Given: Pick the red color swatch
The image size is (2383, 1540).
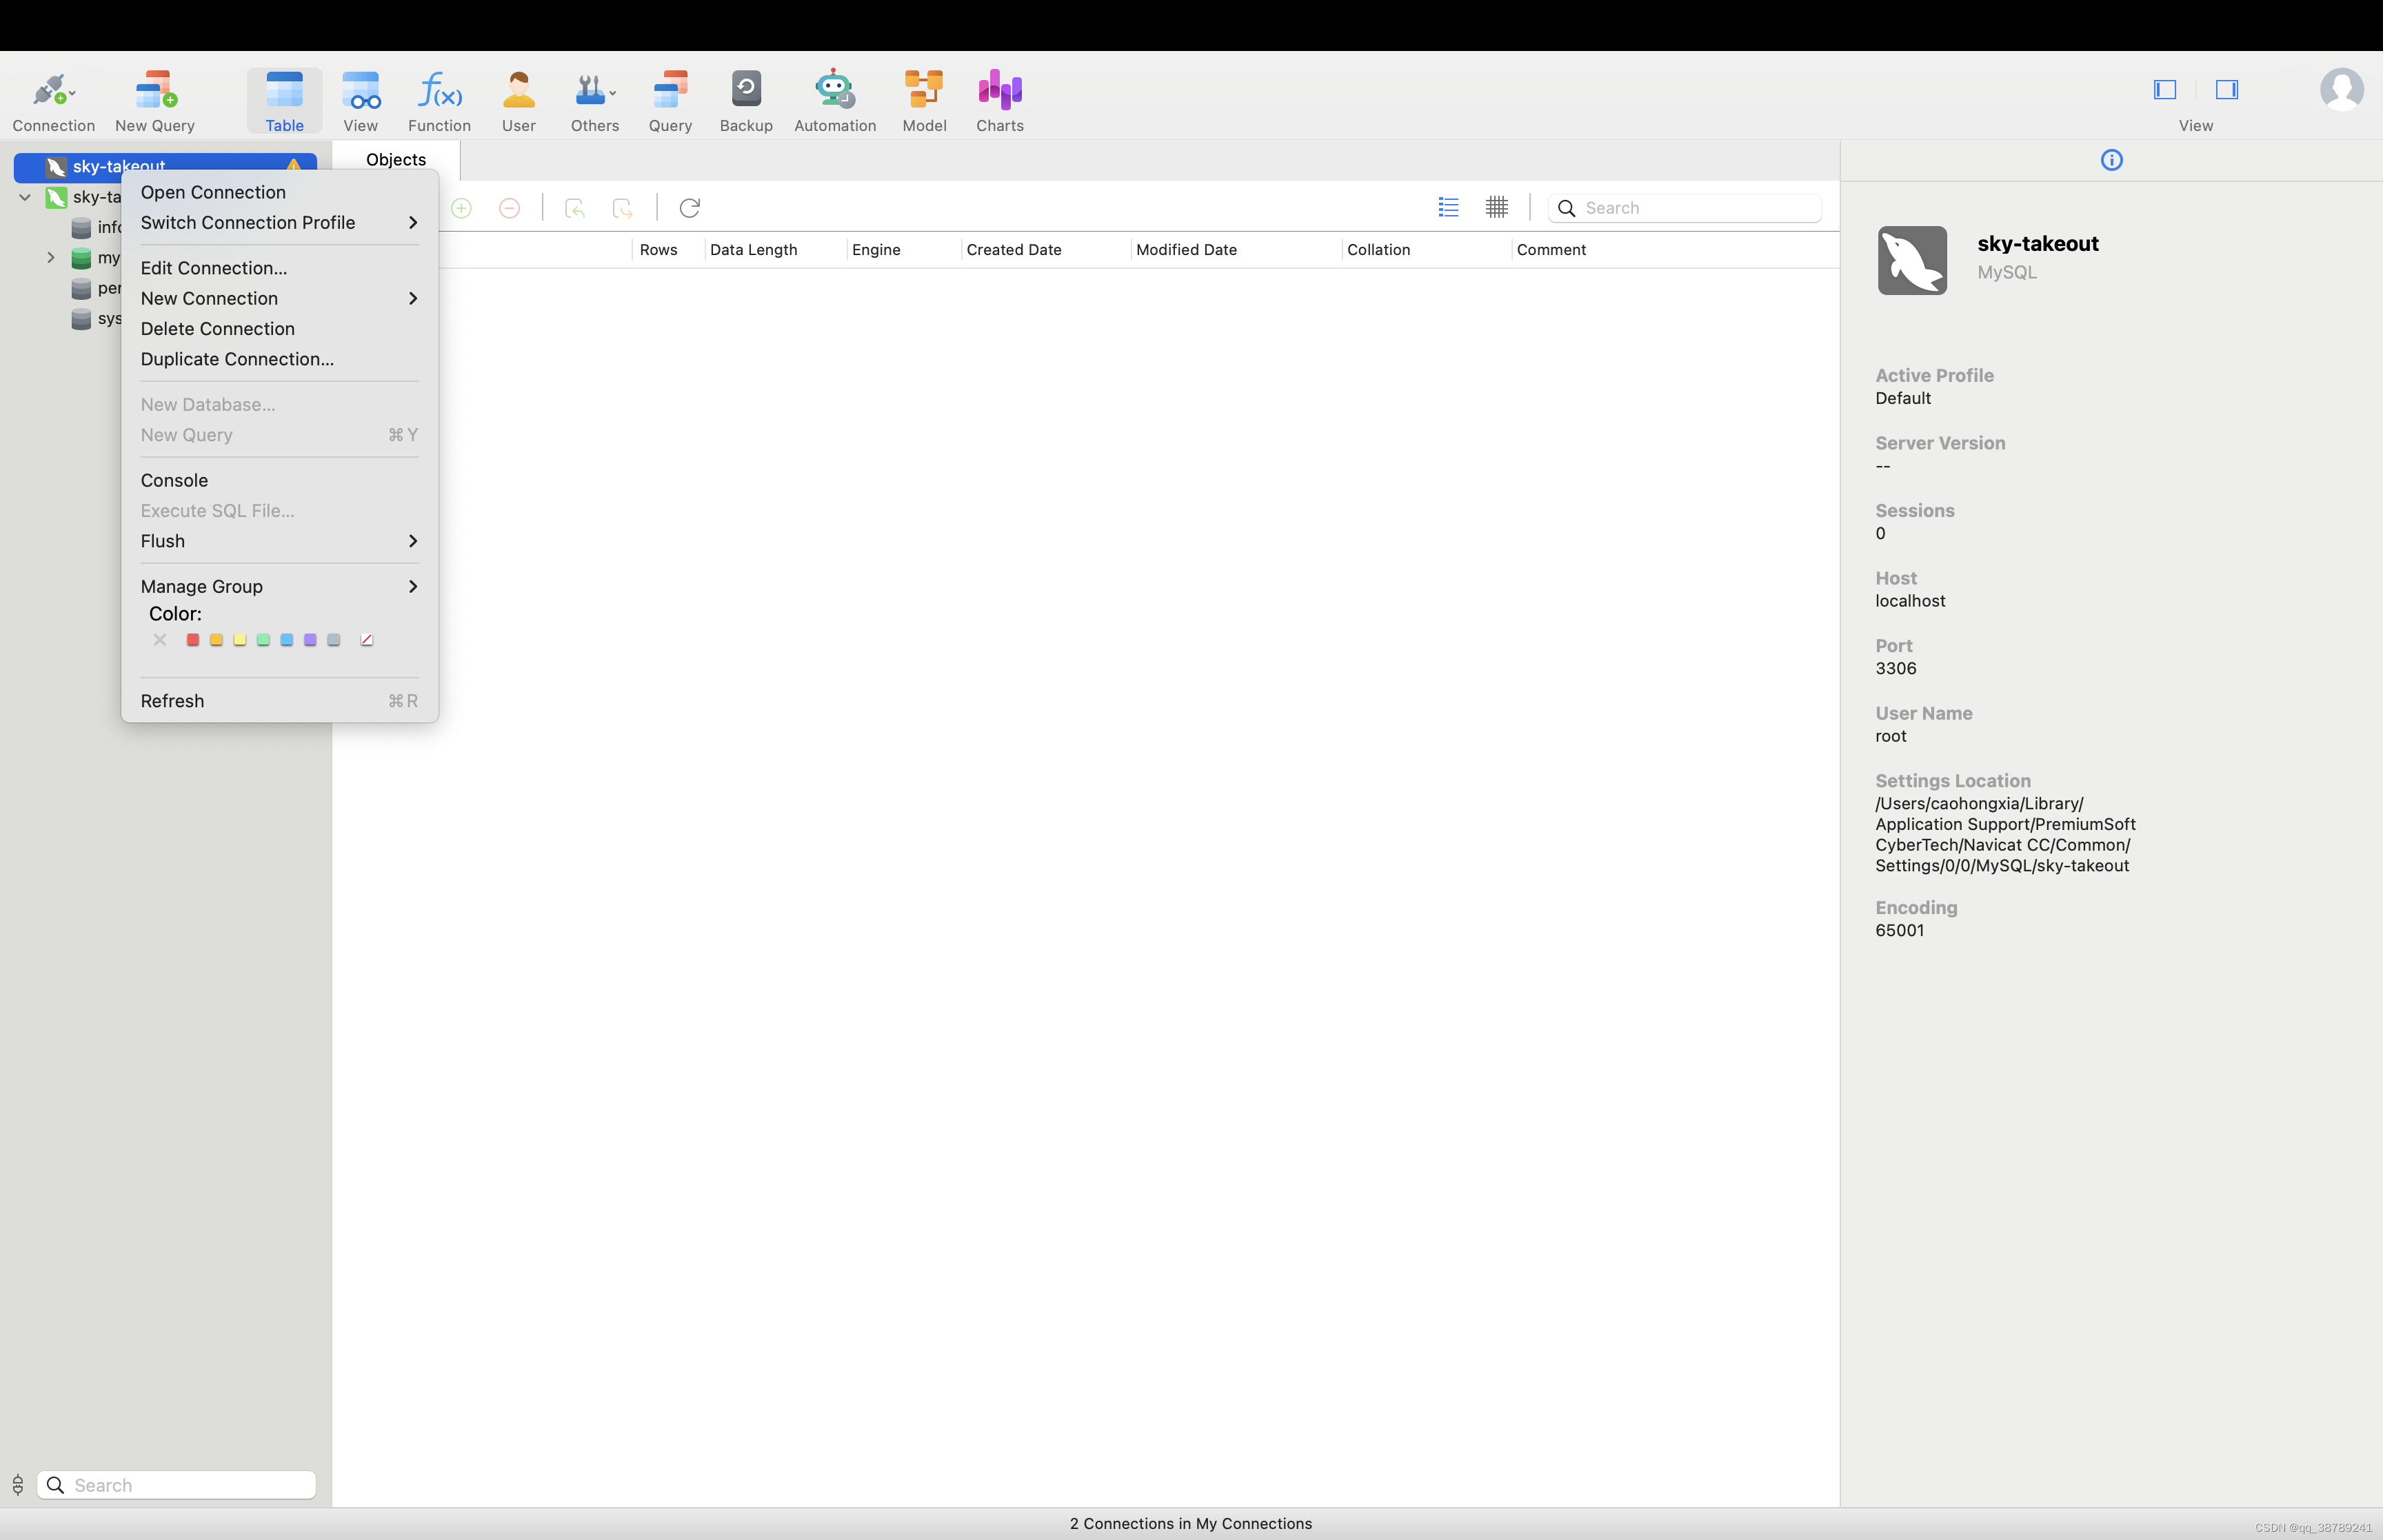Looking at the screenshot, I should (x=192, y=640).
